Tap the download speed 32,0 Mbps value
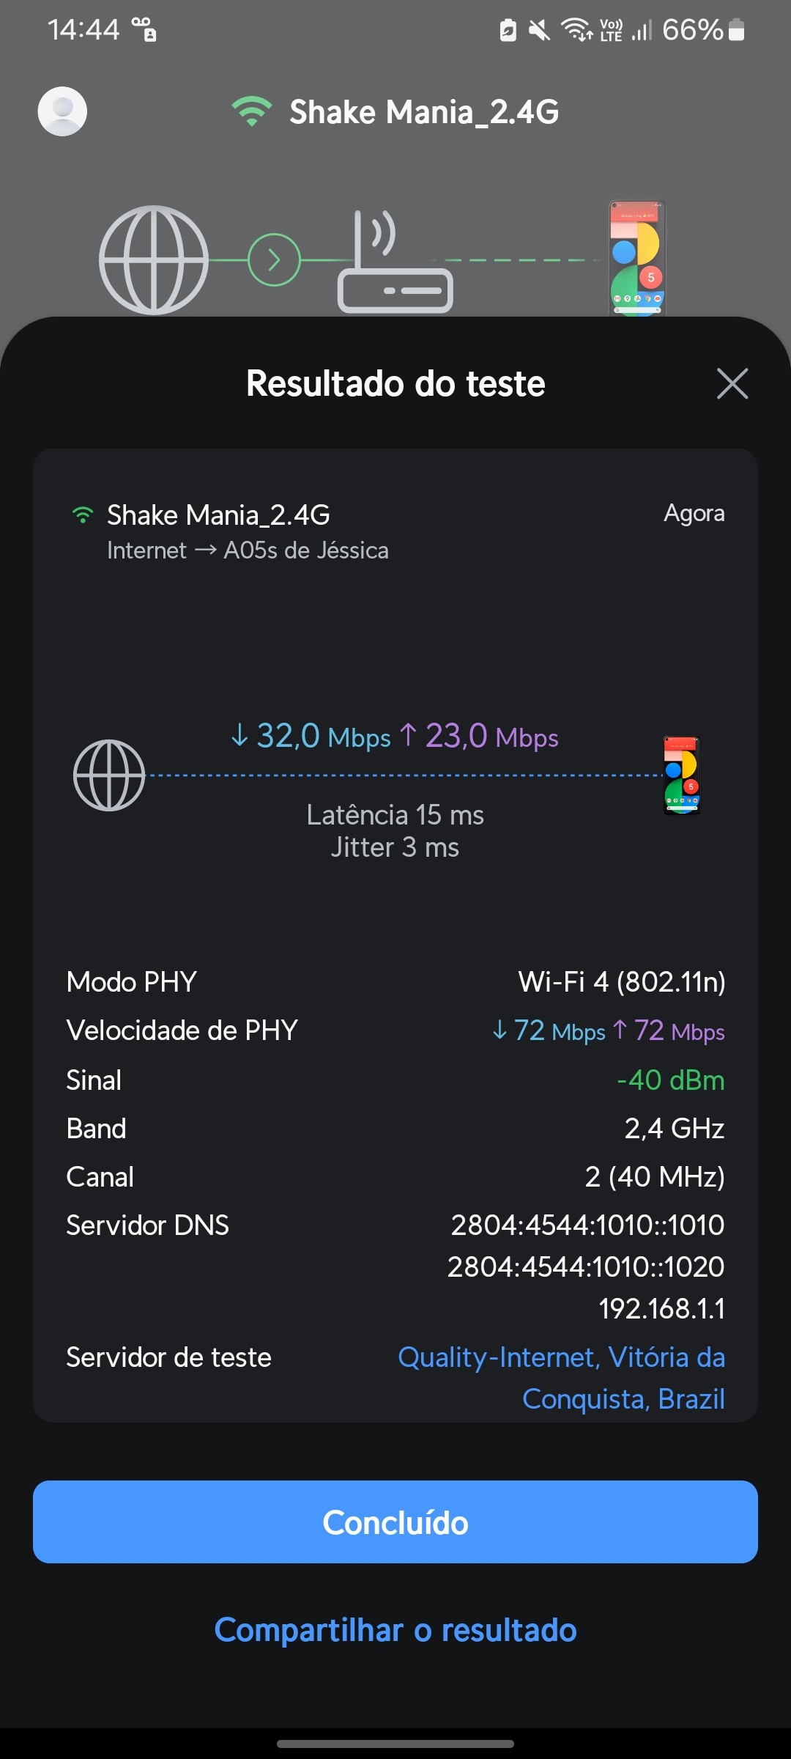Screen dimensions: 791x1759 [311, 736]
